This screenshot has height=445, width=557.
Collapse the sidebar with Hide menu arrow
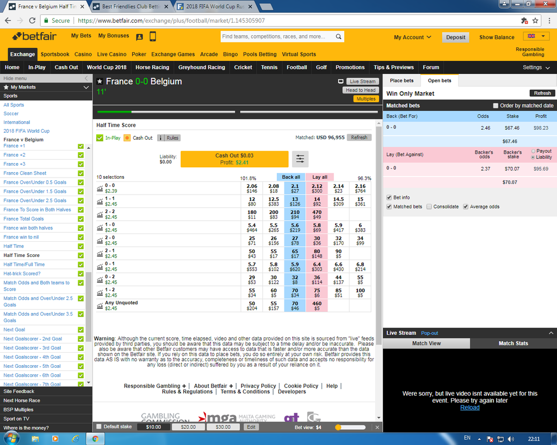coord(86,78)
